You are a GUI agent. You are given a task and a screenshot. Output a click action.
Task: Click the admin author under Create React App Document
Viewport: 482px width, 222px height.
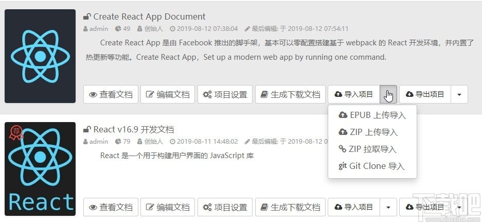(96, 29)
